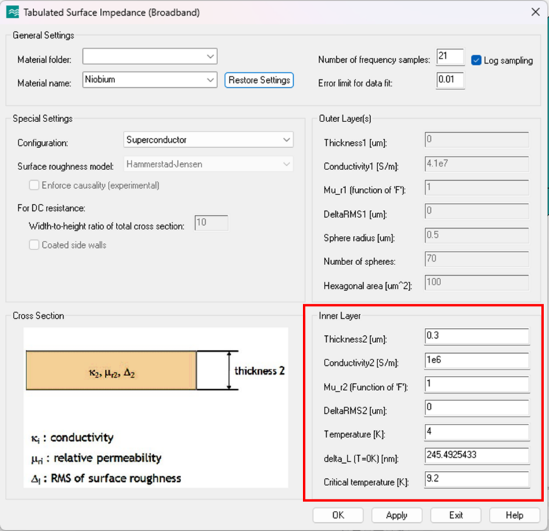Click the DeltaRMS1 [um] field
The height and width of the screenshot is (531, 549).
(x=477, y=212)
